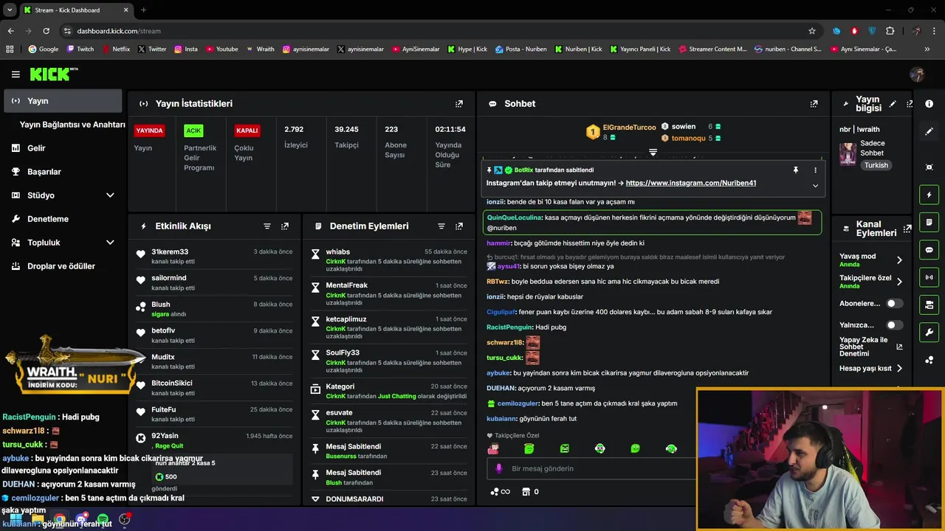Filter the Etkinlik Akışı feed
The height and width of the screenshot is (531, 945).
pos(267,226)
